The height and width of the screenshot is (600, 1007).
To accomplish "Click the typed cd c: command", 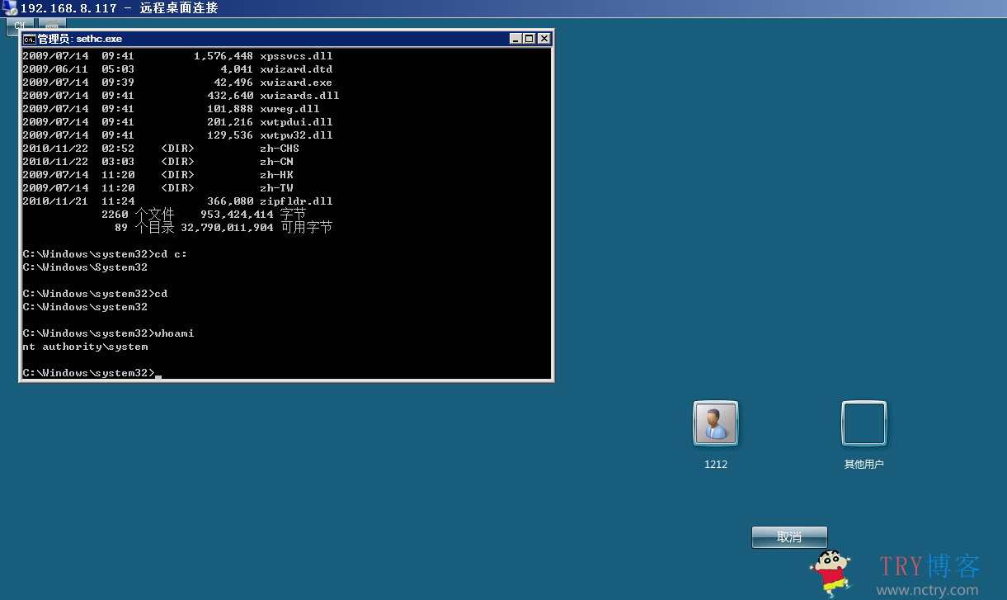I will [171, 254].
